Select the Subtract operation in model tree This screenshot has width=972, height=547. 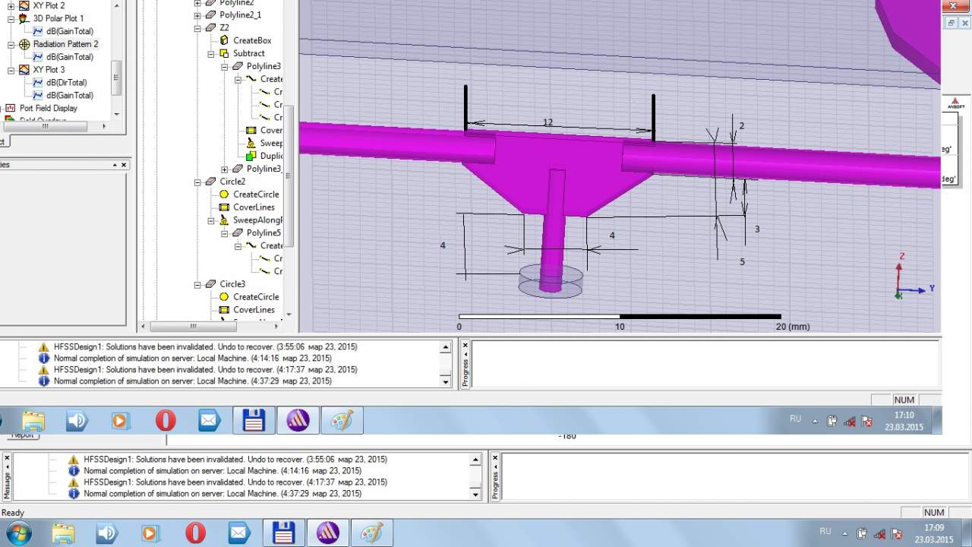point(248,53)
